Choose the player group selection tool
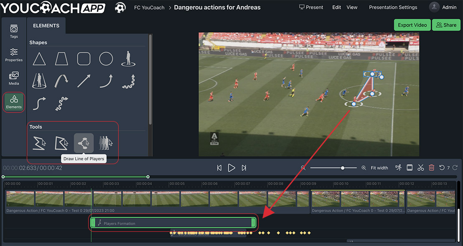This screenshot has width=463, height=246. (106, 143)
